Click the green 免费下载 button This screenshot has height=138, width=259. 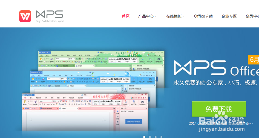coord(219,109)
